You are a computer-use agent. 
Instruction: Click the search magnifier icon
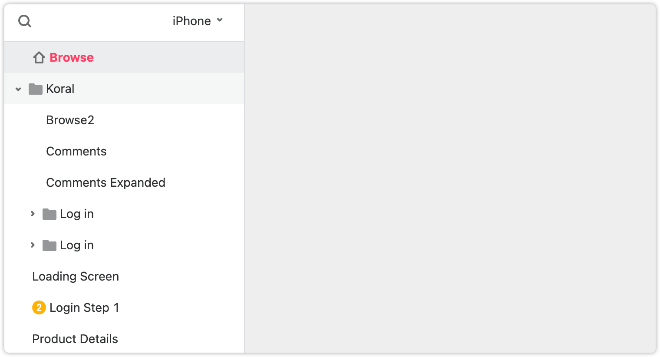pos(25,21)
